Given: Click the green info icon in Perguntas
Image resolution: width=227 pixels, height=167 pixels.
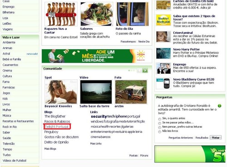Looking at the screenshot, I should (x=219, y=106).
